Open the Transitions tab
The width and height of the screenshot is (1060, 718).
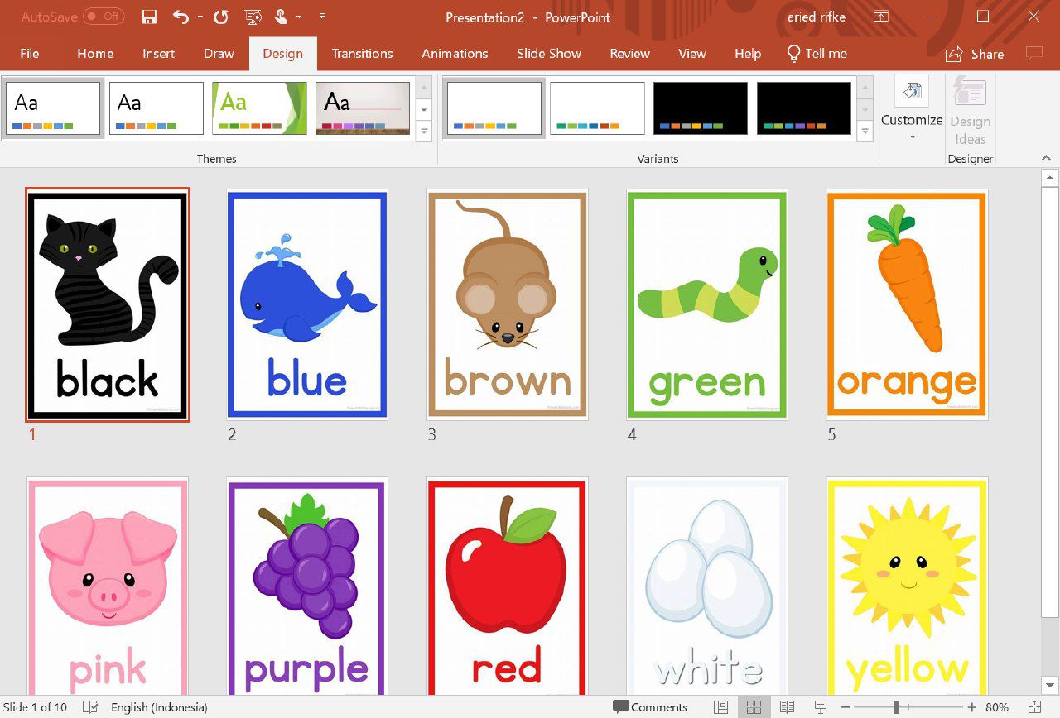click(x=362, y=54)
